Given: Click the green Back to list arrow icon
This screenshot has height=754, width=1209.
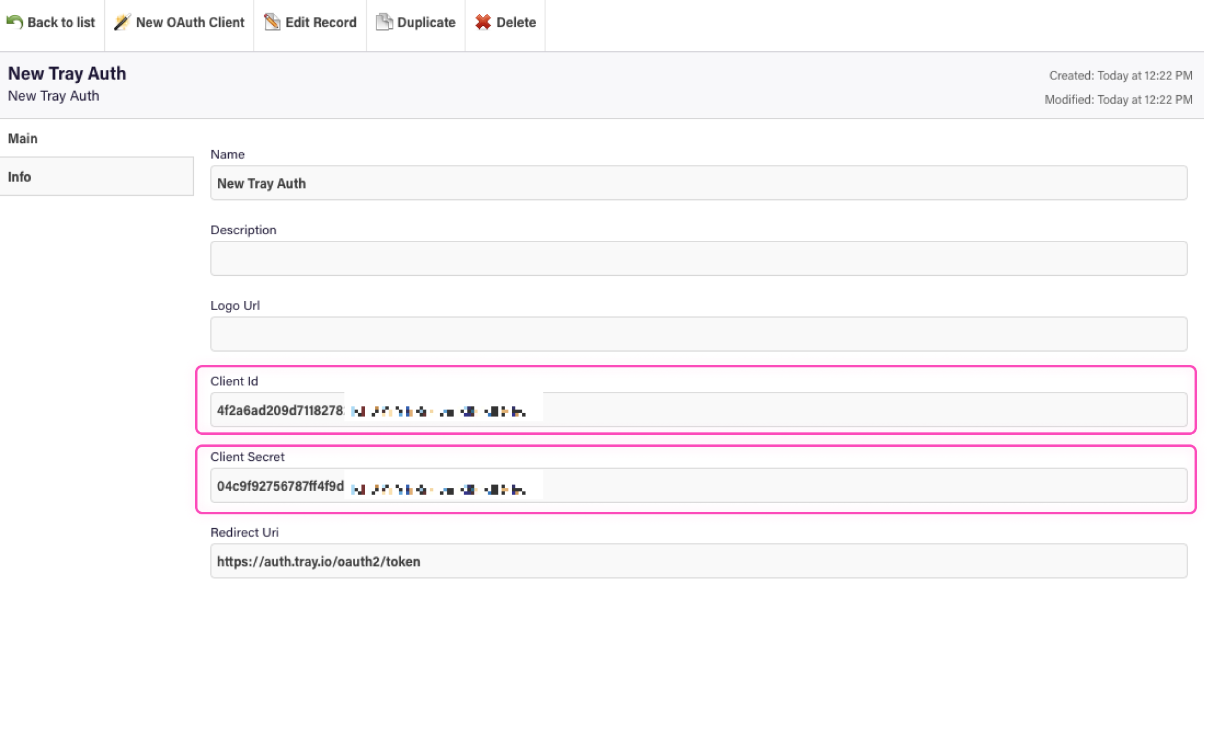Looking at the screenshot, I should coord(14,22).
